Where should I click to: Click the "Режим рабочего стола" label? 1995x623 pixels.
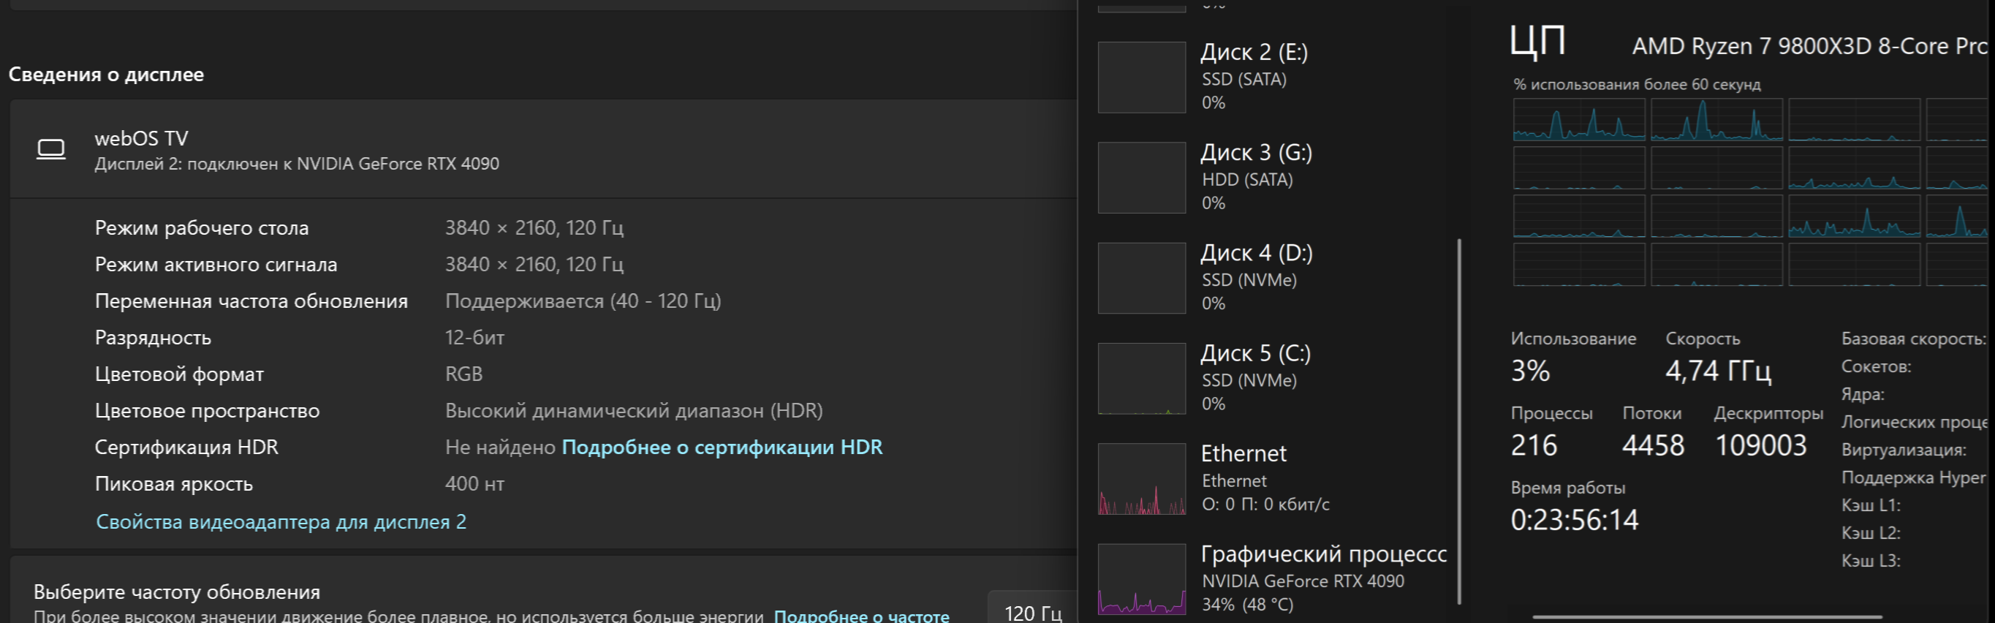(201, 228)
